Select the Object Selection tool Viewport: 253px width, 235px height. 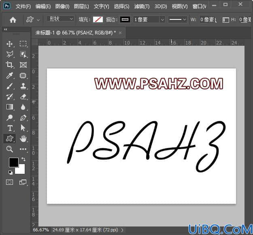[x=23, y=54]
